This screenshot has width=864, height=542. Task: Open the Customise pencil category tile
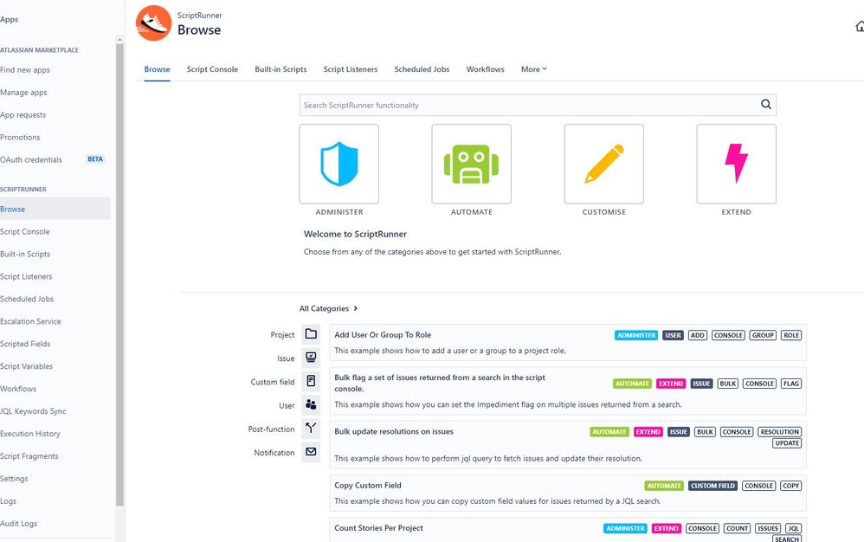click(x=604, y=165)
